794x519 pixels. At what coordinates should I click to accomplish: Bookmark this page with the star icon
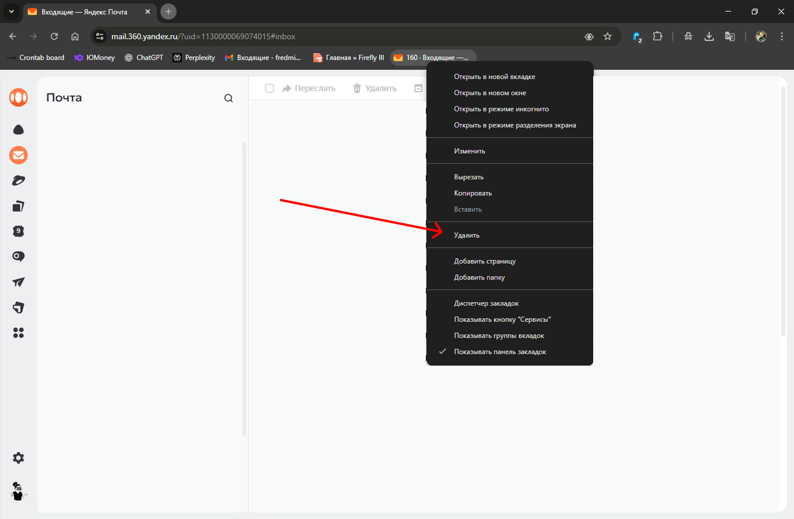(608, 36)
